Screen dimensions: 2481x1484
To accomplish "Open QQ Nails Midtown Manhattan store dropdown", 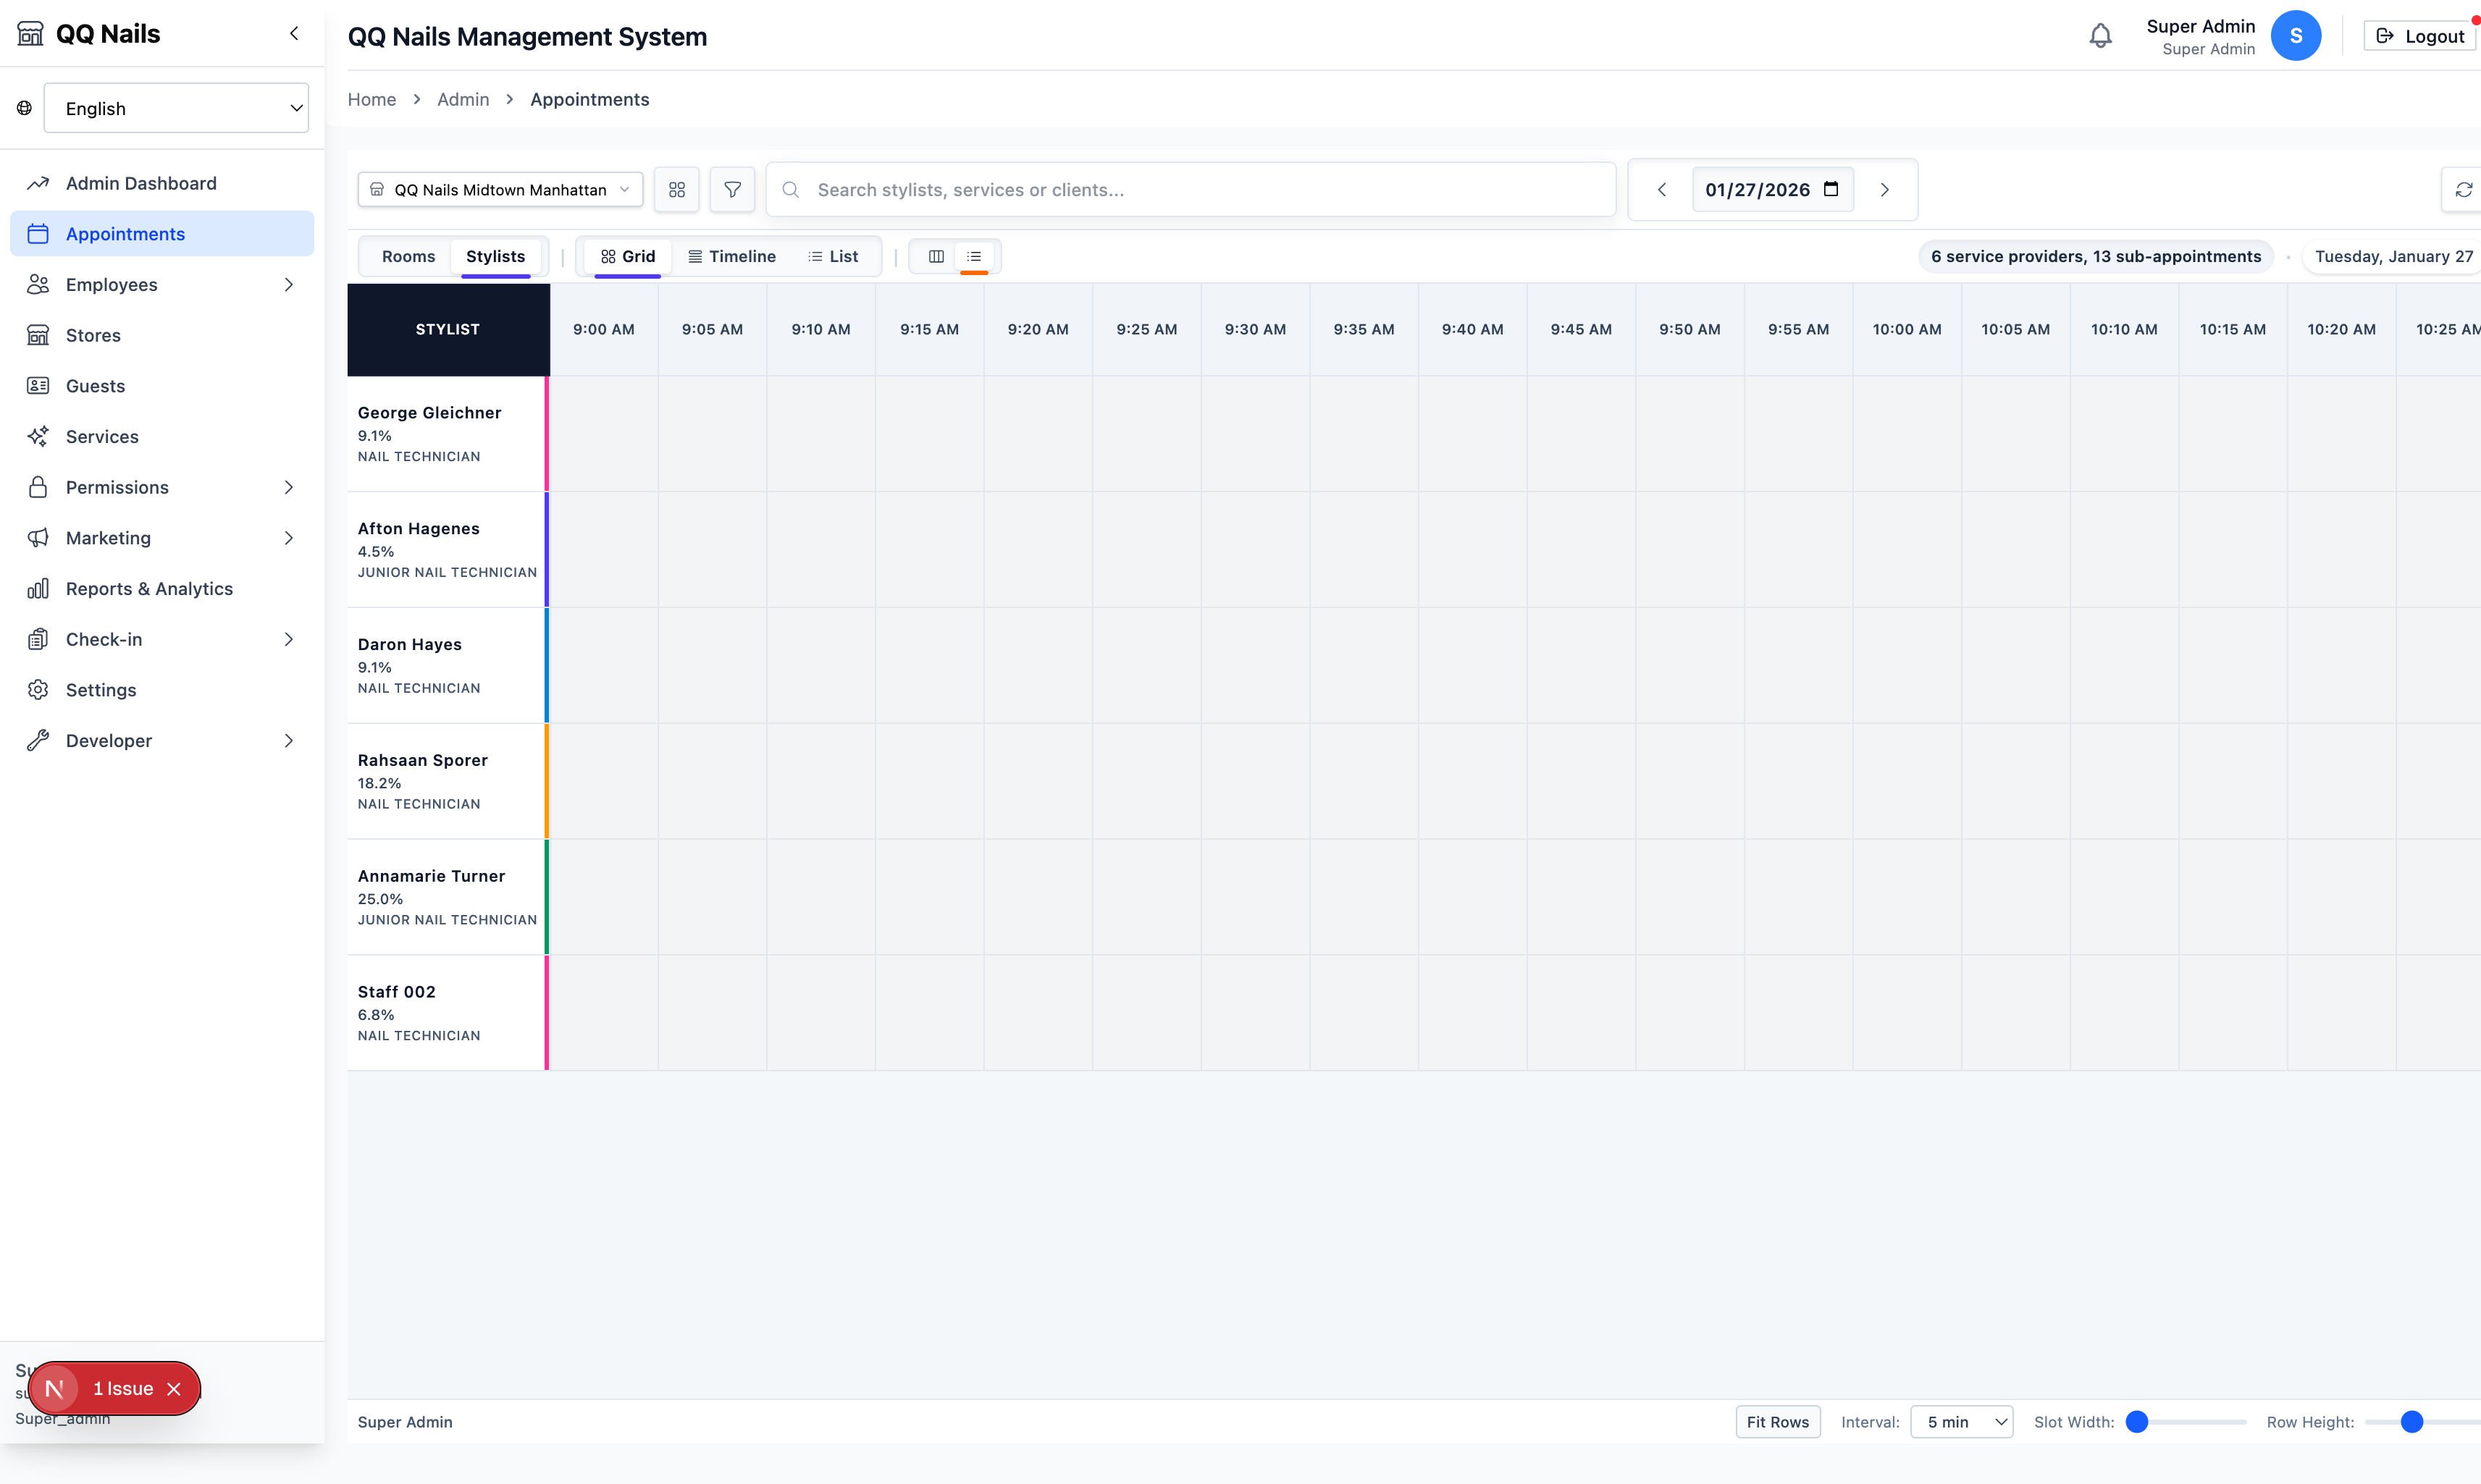I will pos(500,189).
